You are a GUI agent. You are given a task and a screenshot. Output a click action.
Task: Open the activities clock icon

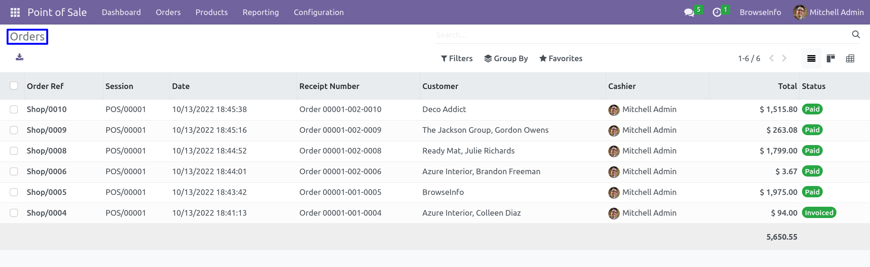point(717,12)
